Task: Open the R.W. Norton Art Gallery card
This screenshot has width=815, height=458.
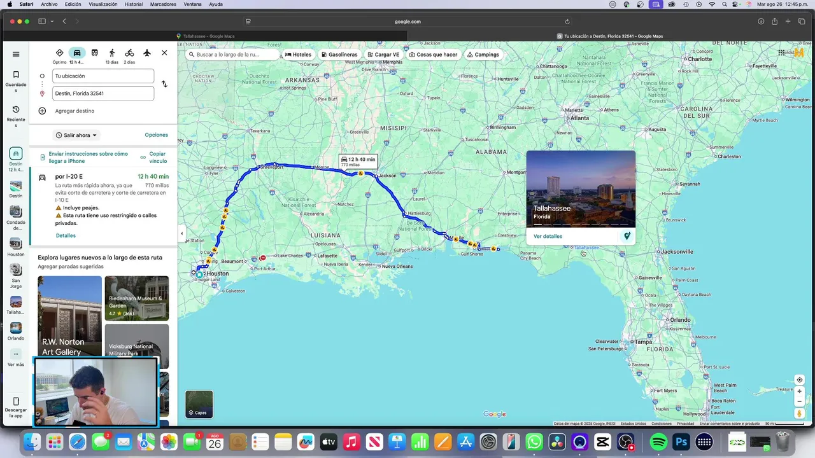Action: [69, 316]
